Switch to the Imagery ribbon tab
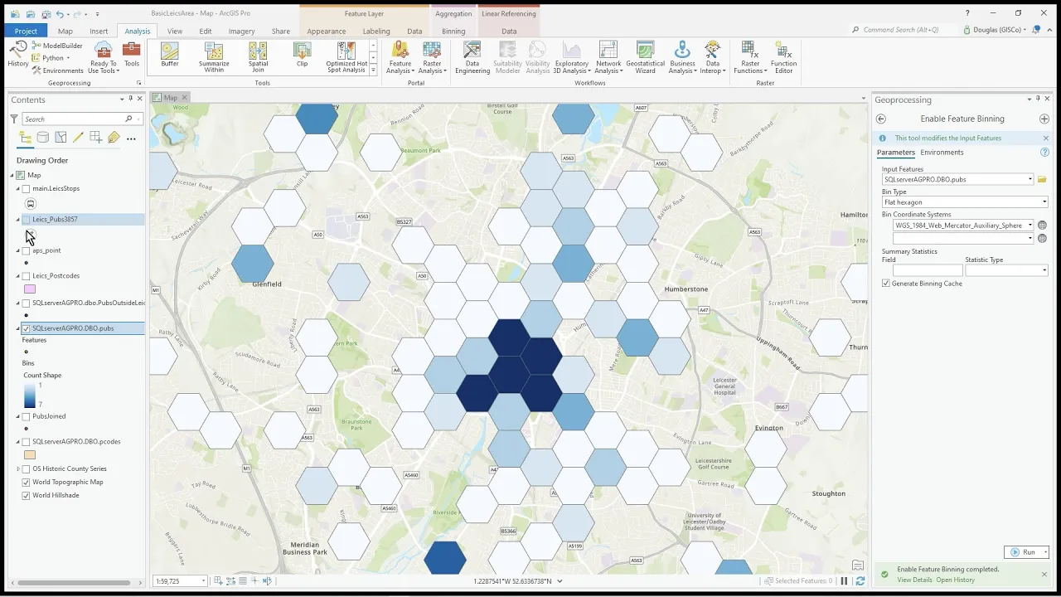Screen dimensions: 1061x597 click(241, 32)
